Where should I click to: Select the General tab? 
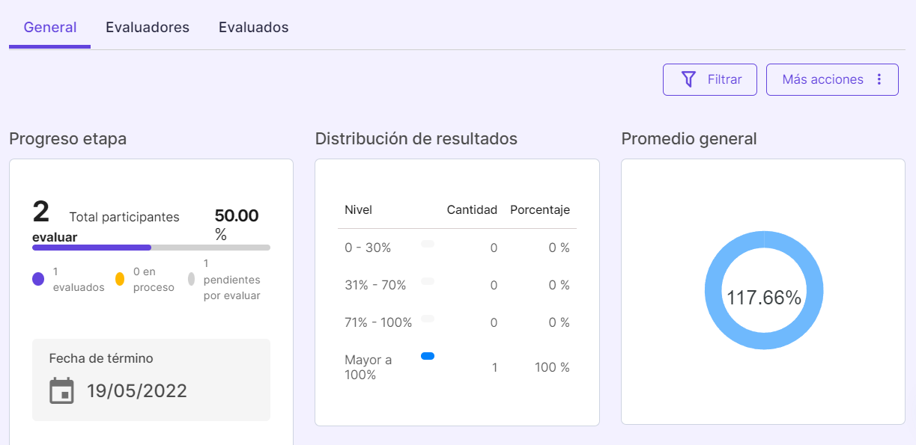(x=50, y=28)
